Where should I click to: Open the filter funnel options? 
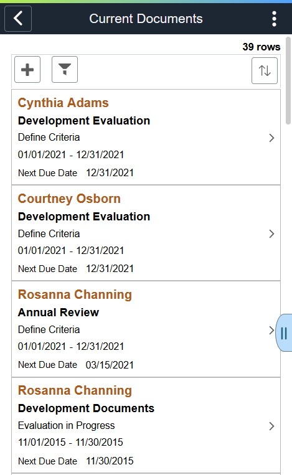coord(65,69)
